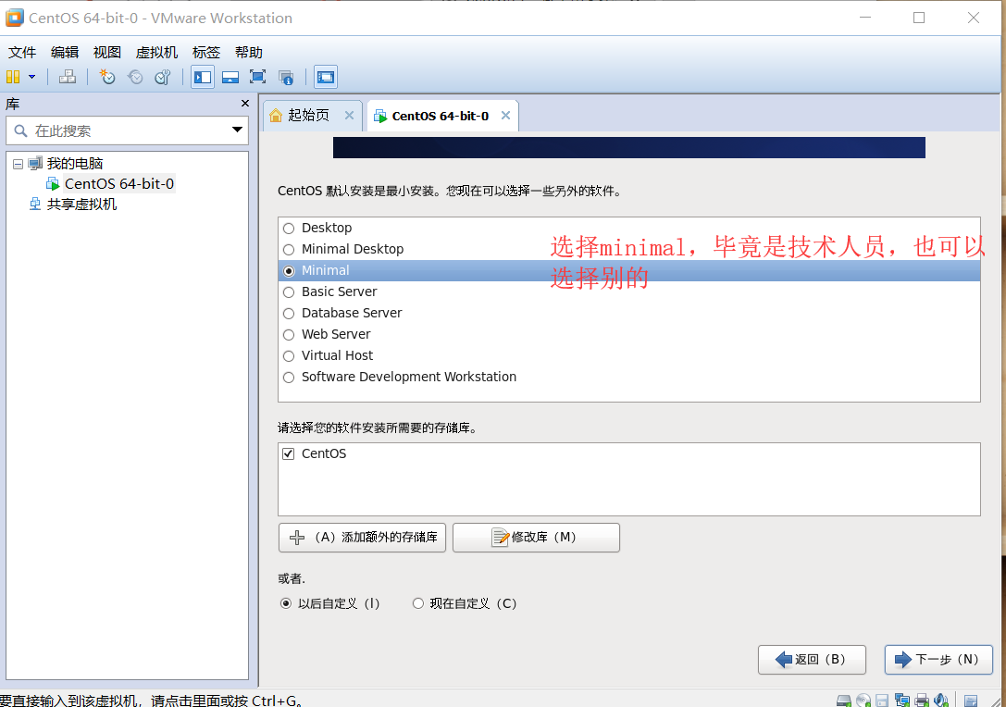Select 共享虚拟机 in the library tree
Viewport: 1006px width, 707px height.
pos(81,205)
